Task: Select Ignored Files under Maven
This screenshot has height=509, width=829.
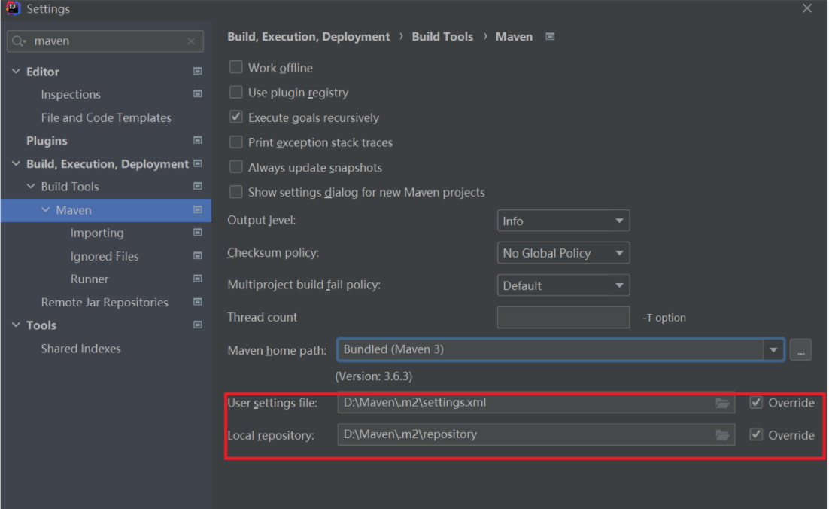Action: point(105,256)
